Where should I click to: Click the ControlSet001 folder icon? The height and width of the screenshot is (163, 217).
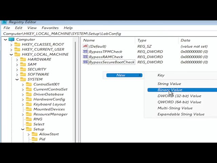point(29,84)
